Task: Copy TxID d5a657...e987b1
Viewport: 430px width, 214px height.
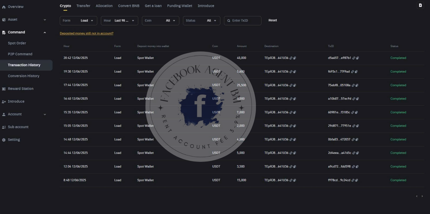Action: (358, 58)
